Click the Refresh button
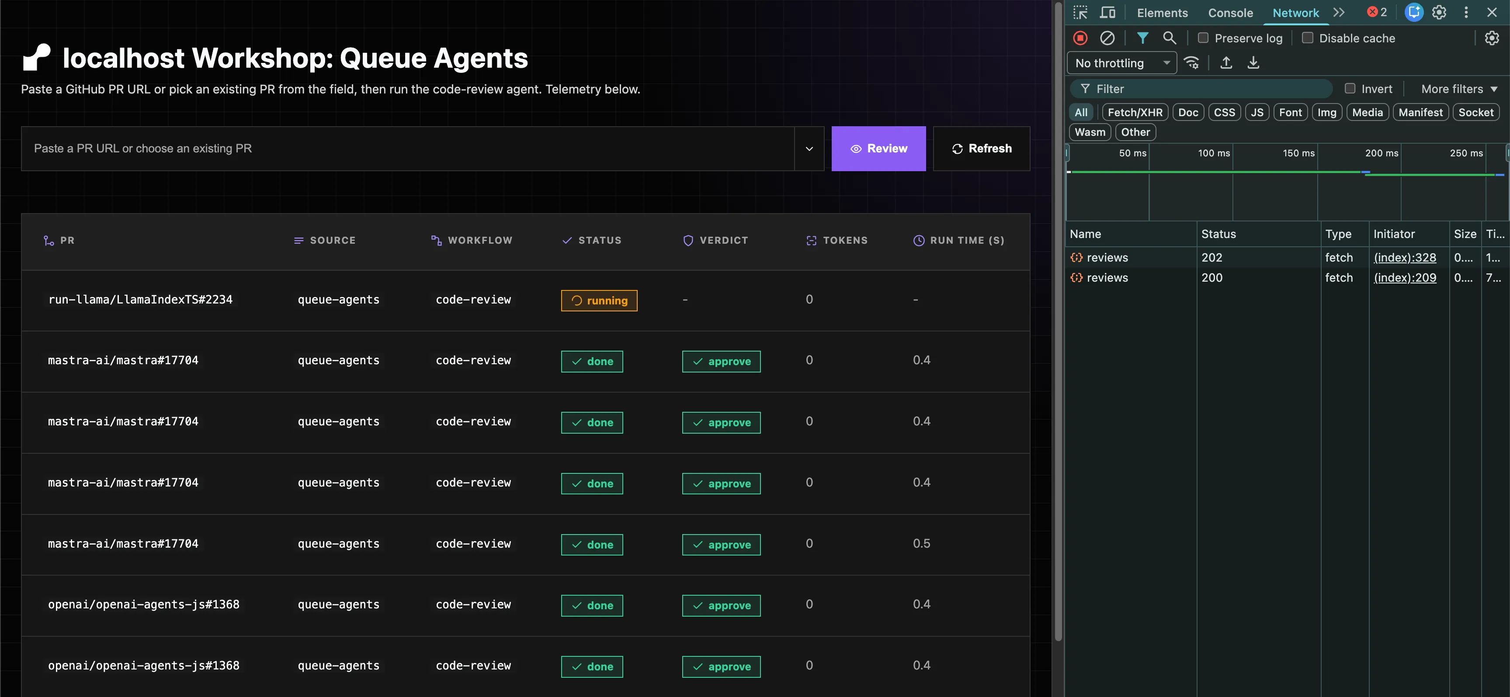 (981, 149)
